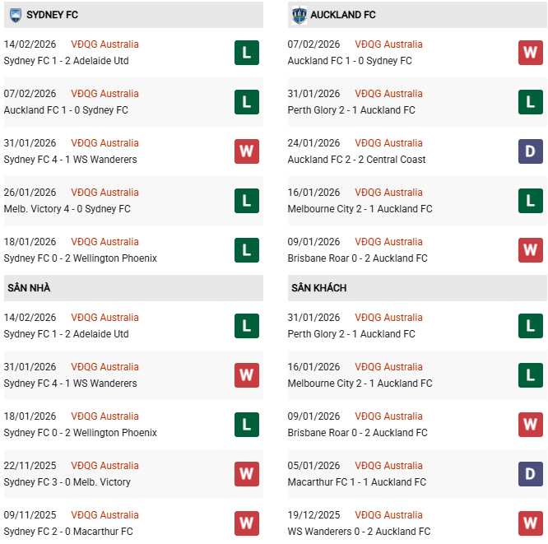
Task: Open the VĐQG Australia link dated 19/12/2025
Action: tap(388, 515)
